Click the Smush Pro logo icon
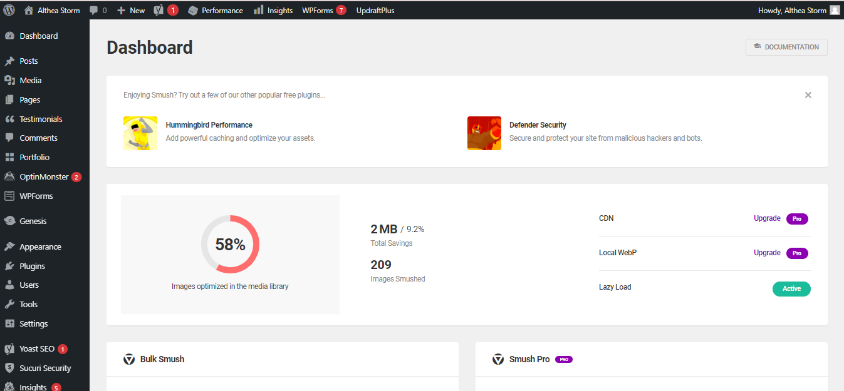Screen dimensions: 844x391 pos(498,359)
